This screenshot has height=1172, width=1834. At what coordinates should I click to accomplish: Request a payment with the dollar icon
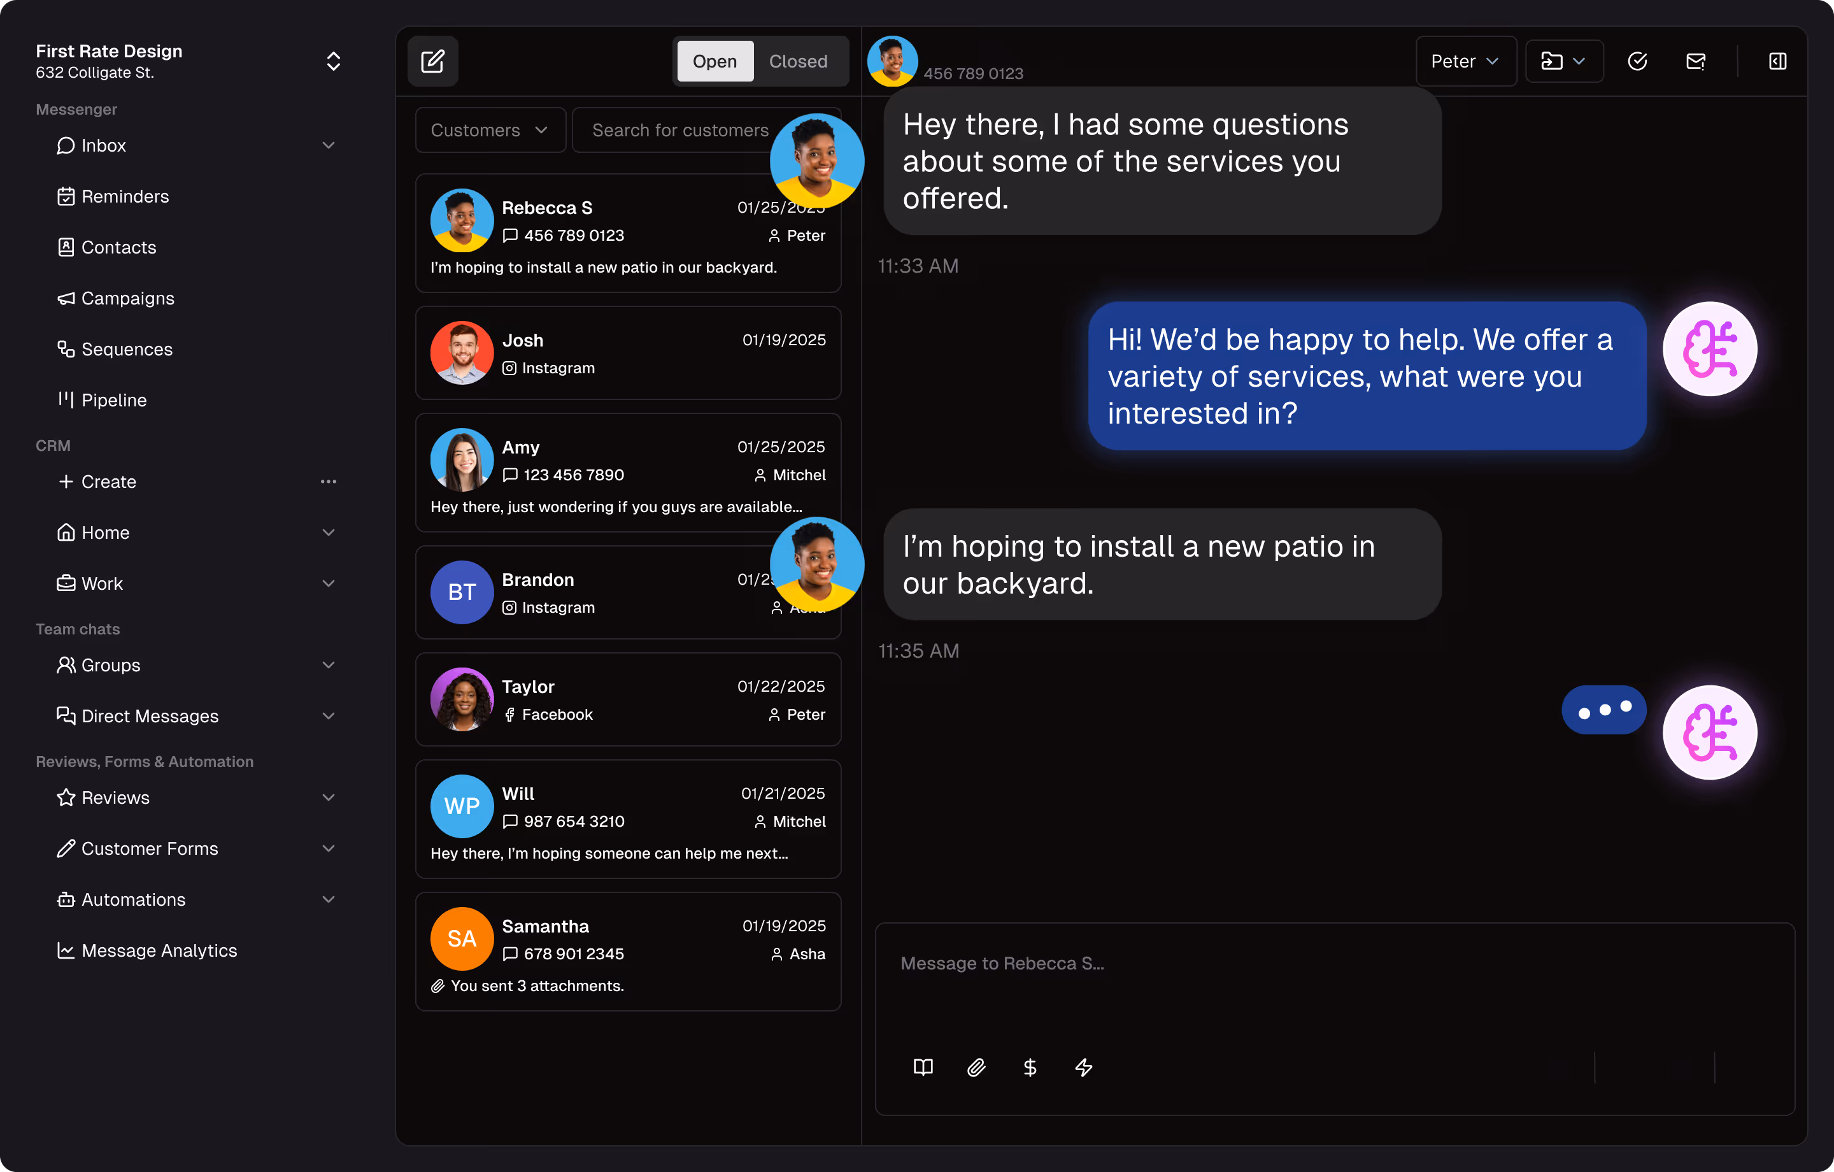(1030, 1068)
